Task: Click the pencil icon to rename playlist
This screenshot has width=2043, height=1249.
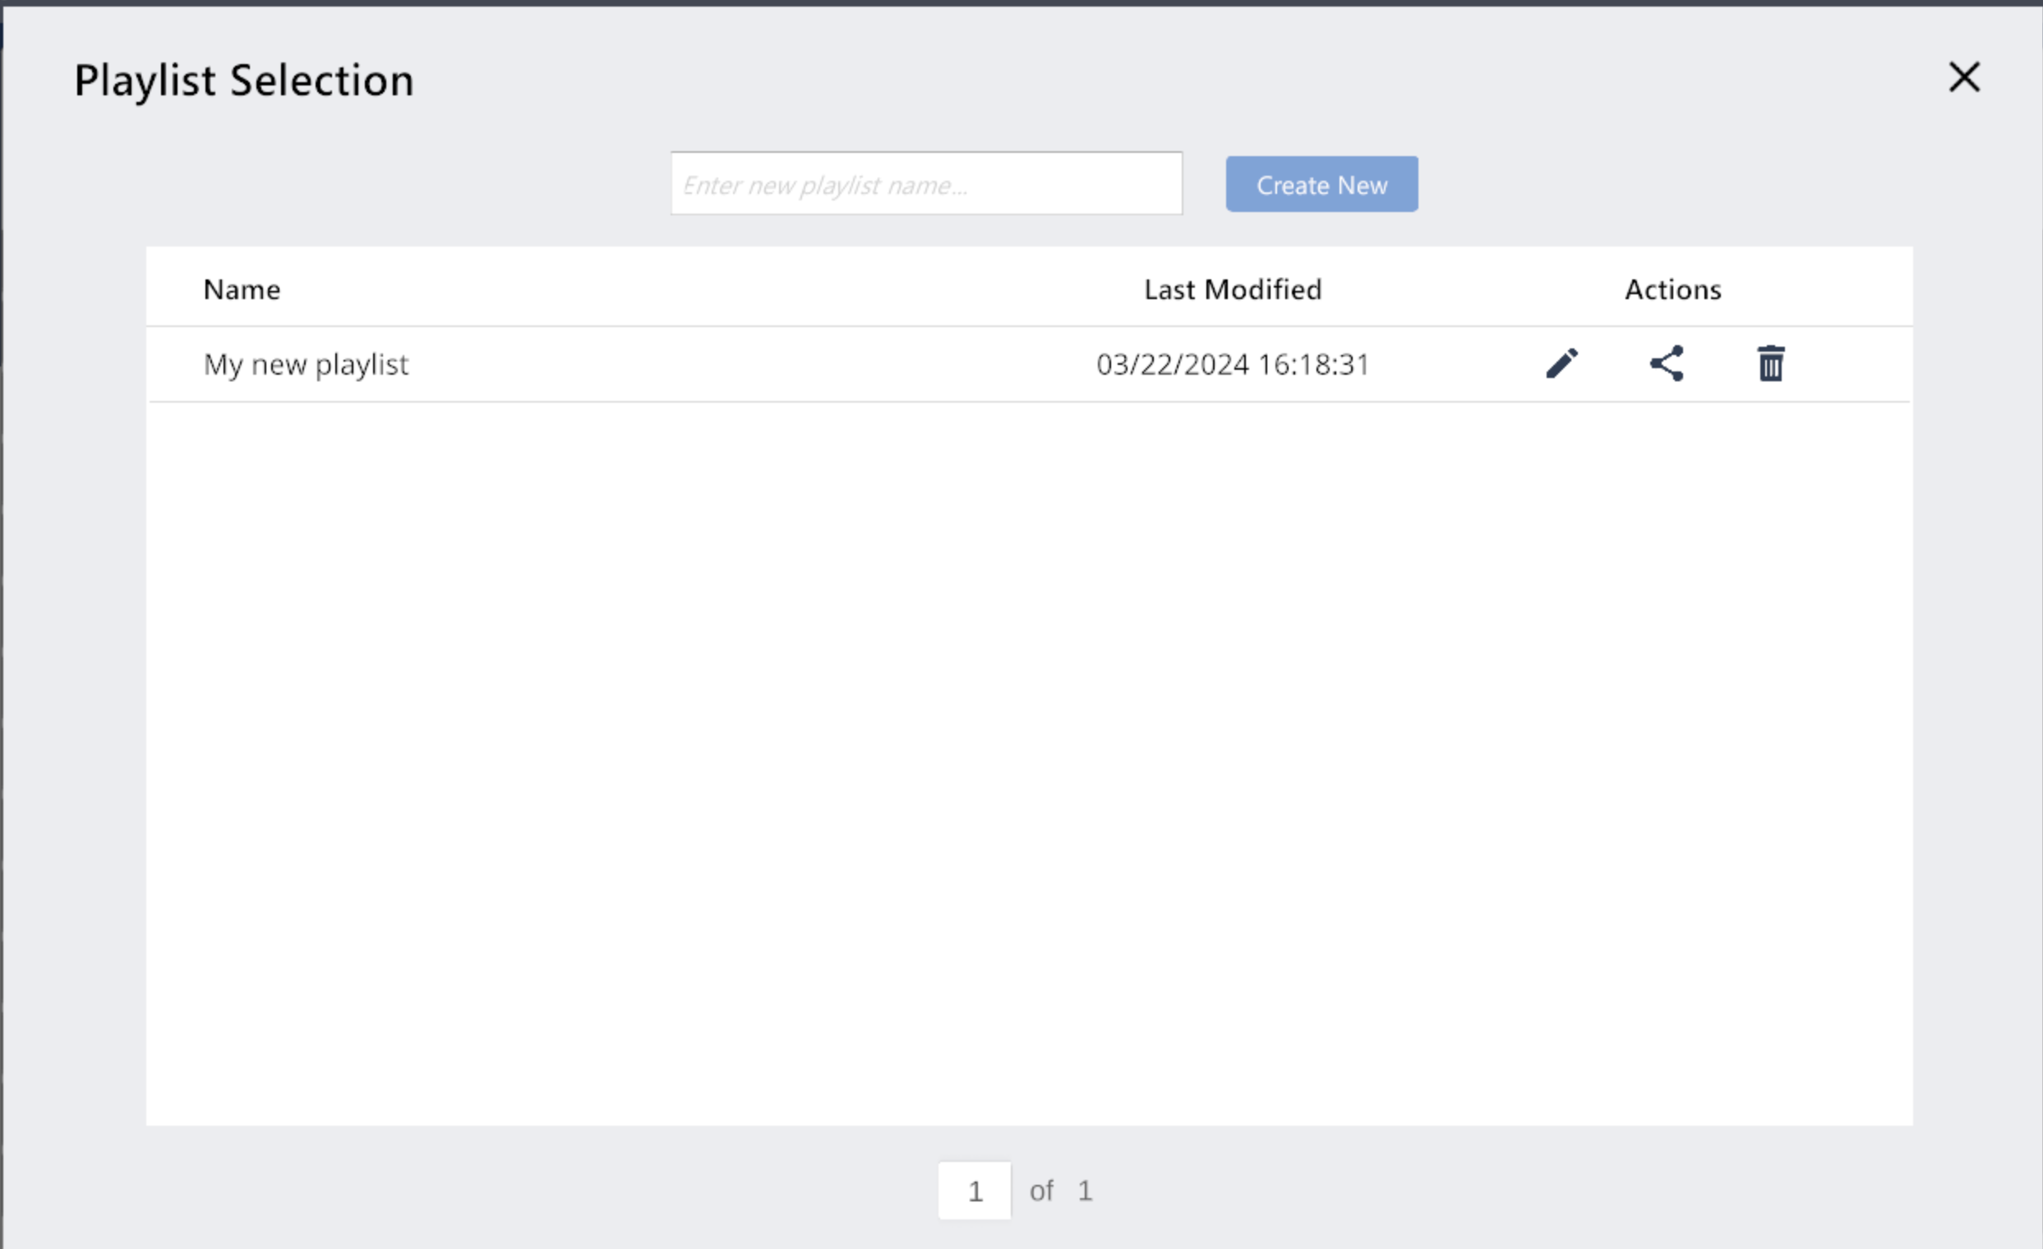Action: point(1562,364)
